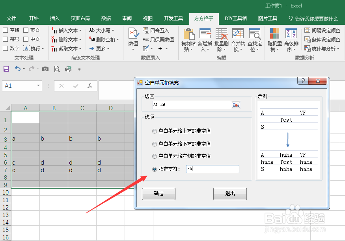Screen dimensions: 345x241
Task: Select radio 空白单元格左侧的非空值
Action: click(x=155, y=156)
